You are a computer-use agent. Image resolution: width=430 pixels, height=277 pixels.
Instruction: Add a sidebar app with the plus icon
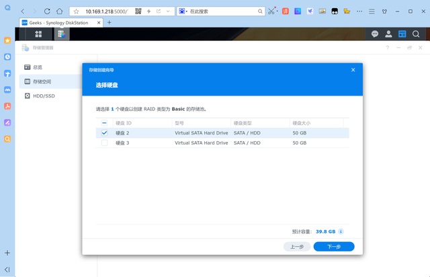tap(7, 253)
